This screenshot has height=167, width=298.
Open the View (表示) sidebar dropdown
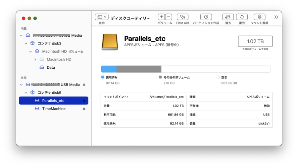(102, 17)
